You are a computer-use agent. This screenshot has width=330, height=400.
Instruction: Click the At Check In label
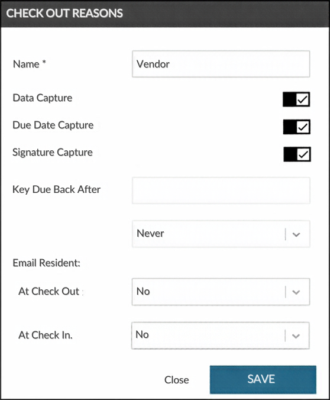pyautogui.click(x=46, y=335)
